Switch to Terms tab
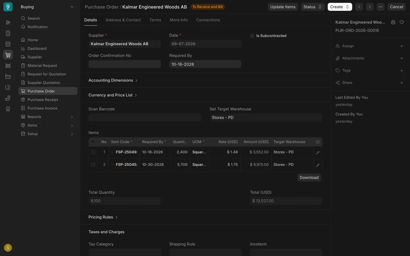 click(155, 20)
